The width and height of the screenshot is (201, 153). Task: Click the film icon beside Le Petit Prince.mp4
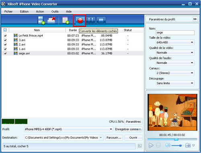[x=16, y=36]
